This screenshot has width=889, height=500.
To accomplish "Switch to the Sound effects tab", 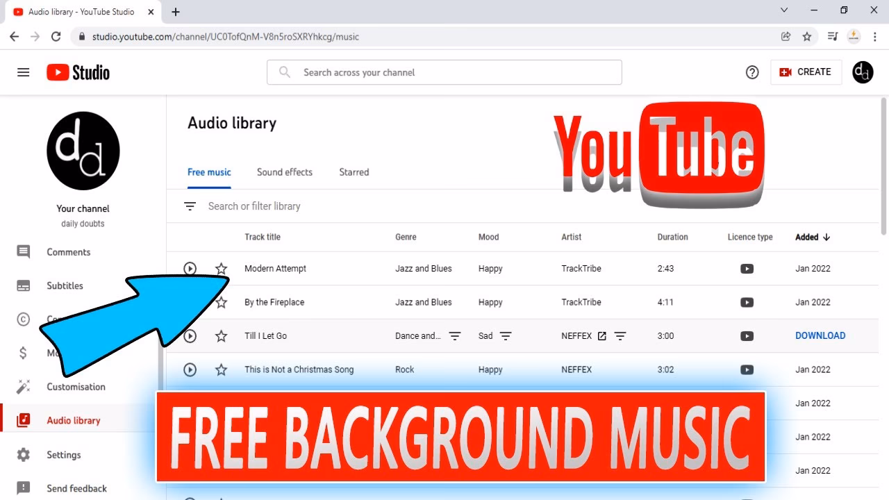I will pyautogui.click(x=284, y=172).
